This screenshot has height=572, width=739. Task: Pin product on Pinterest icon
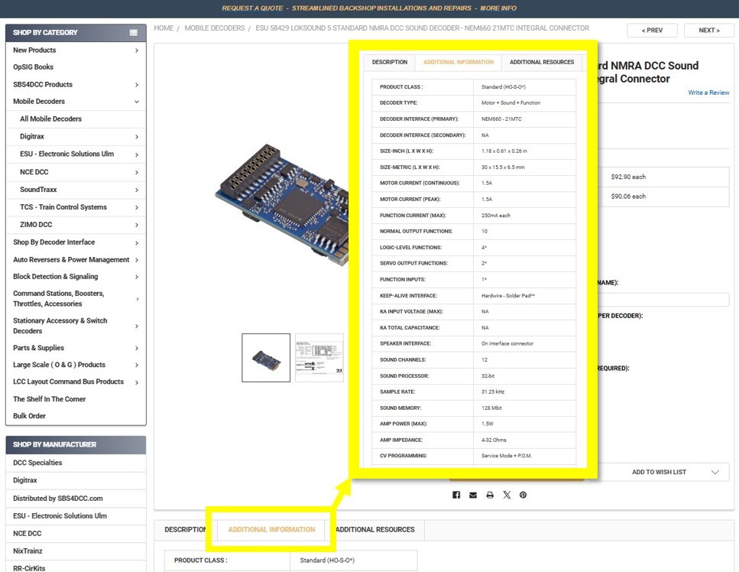point(523,495)
